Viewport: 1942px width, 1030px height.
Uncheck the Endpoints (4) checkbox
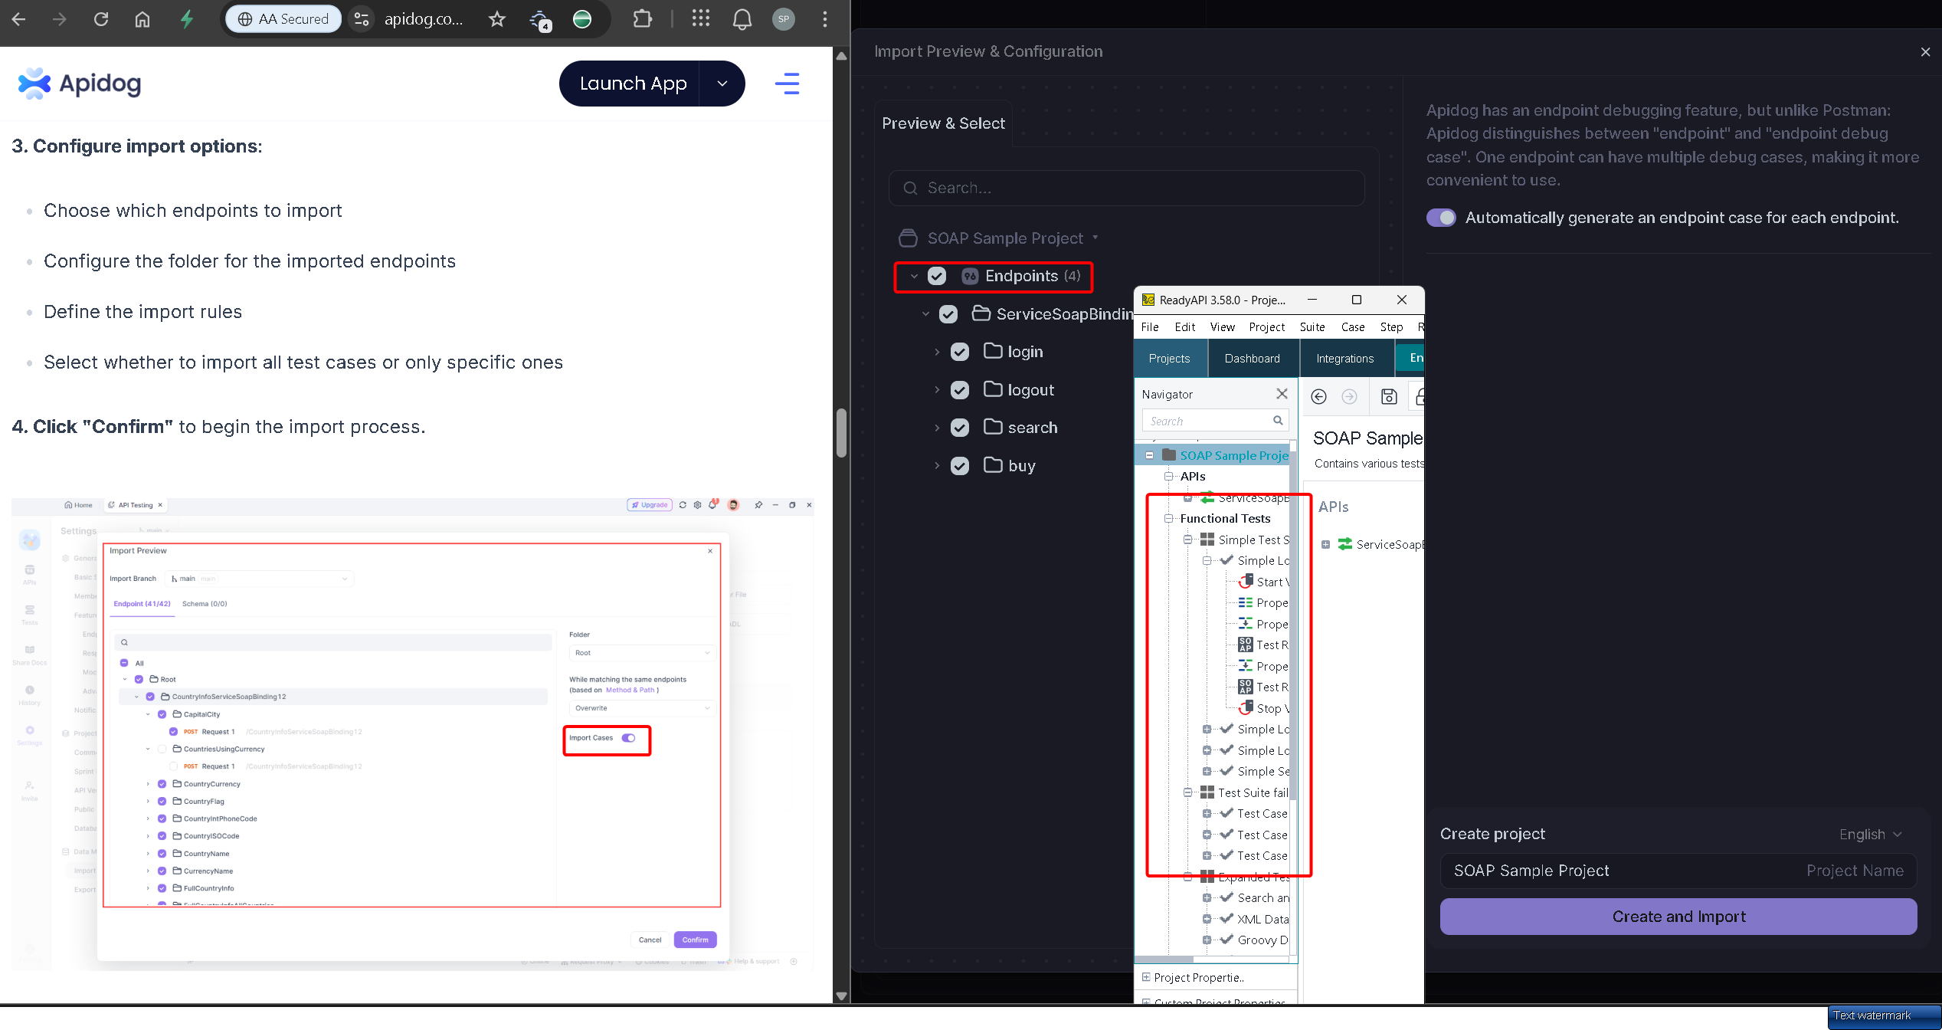coord(937,276)
